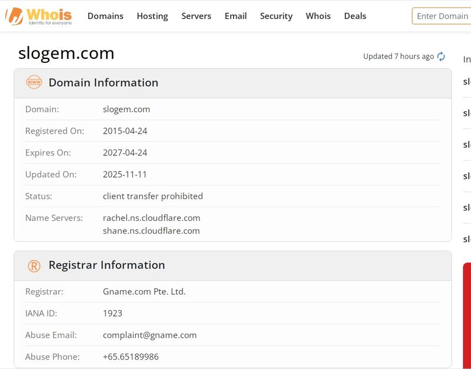Open the Deals menu
This screenshot has width=471, height=369.
[x=355, y=16]
